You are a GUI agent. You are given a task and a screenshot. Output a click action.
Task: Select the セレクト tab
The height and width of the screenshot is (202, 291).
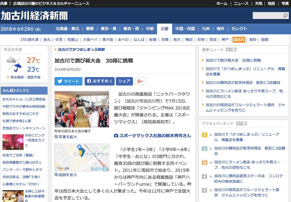click(239, 29)
